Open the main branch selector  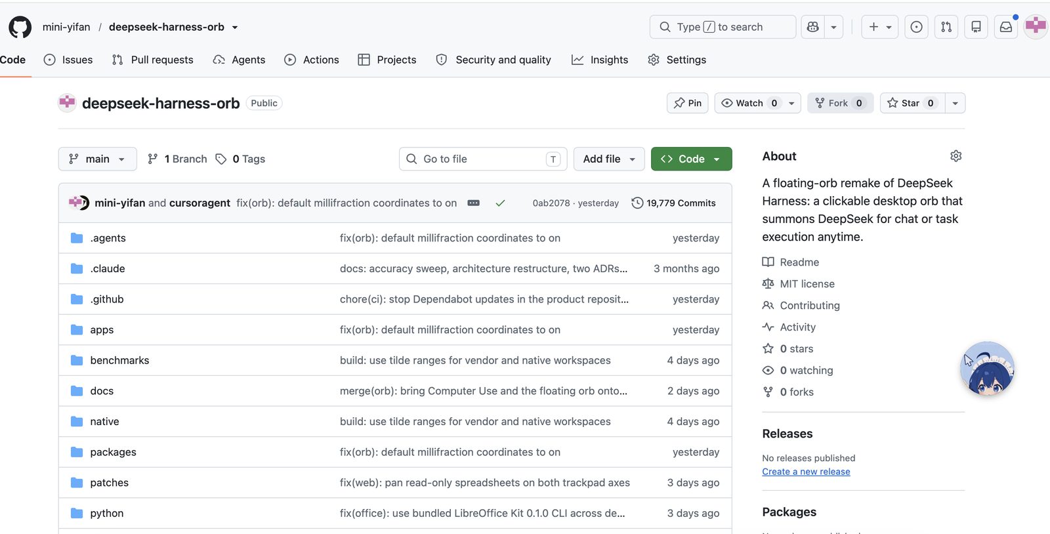[97, 159]
